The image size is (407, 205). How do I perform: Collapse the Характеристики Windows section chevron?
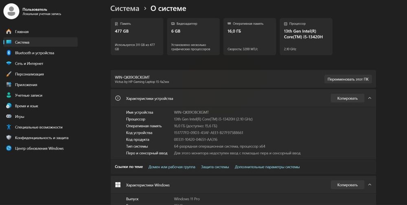[370, 185]
